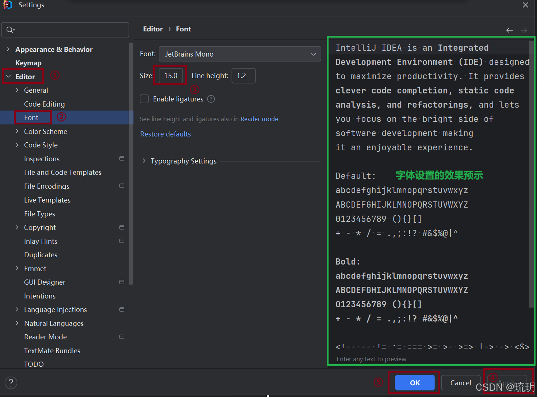Expand Appearance & Behavior section

(x=8, y=49)
